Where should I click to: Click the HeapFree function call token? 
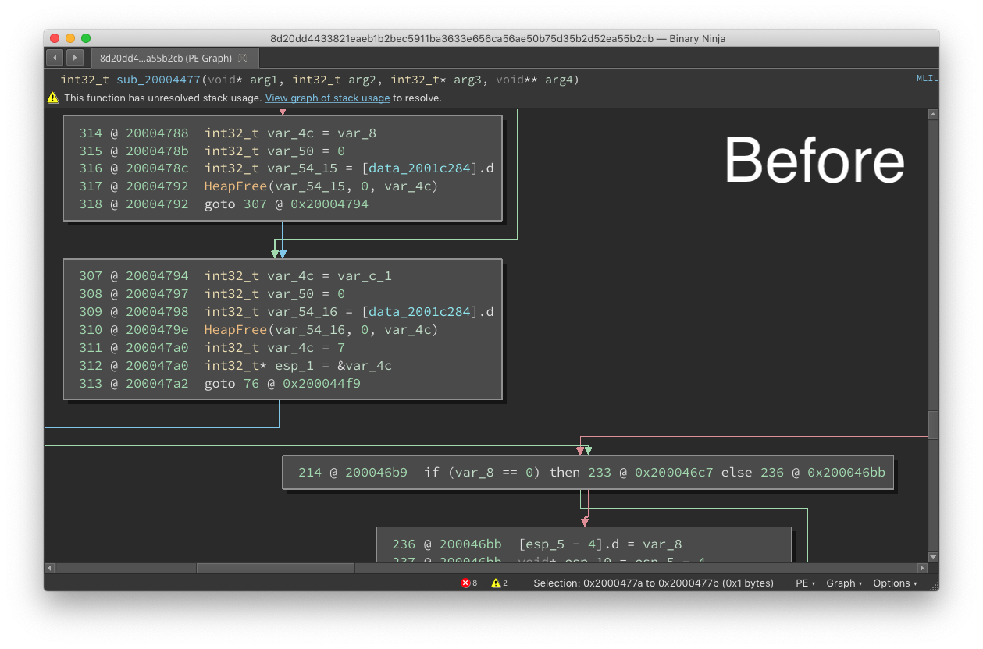click(x=235, y=329)
